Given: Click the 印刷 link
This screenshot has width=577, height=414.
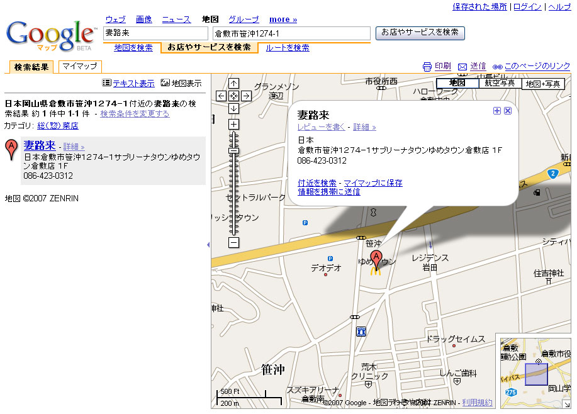Looking at the screenshot, I should coord(443,66).
